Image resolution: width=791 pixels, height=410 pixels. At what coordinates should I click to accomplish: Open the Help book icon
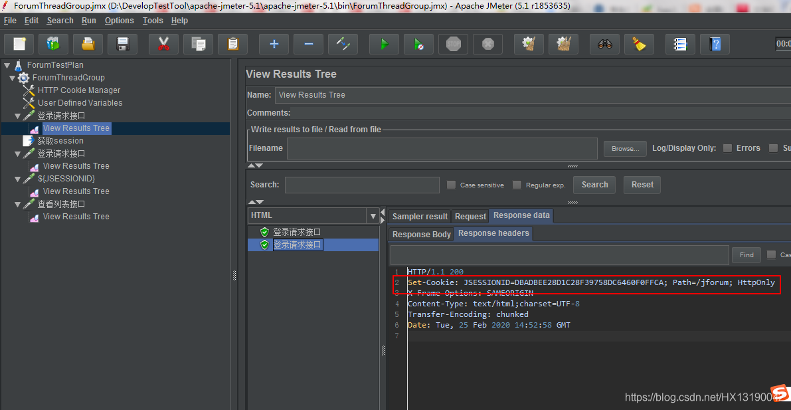(x=715, y=44)
